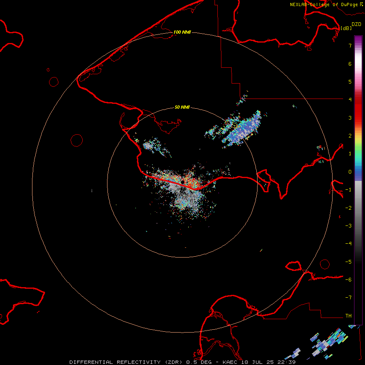
Task: Click the TH threshold label
Action: [348, 316]
